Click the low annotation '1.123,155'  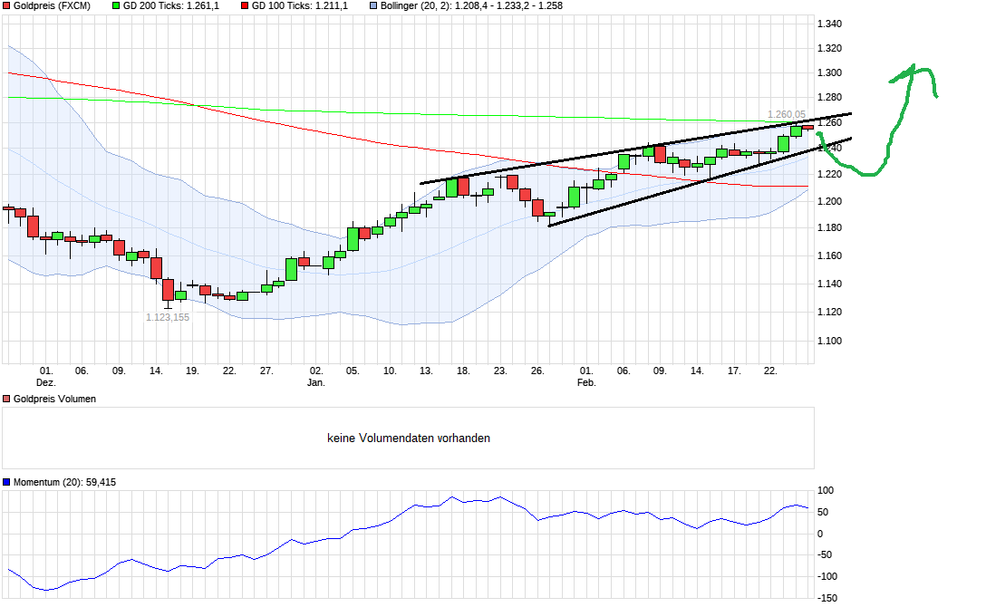[168, 317]
